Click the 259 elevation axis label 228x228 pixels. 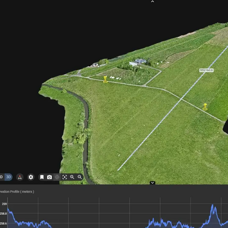[x=5, y=204]
